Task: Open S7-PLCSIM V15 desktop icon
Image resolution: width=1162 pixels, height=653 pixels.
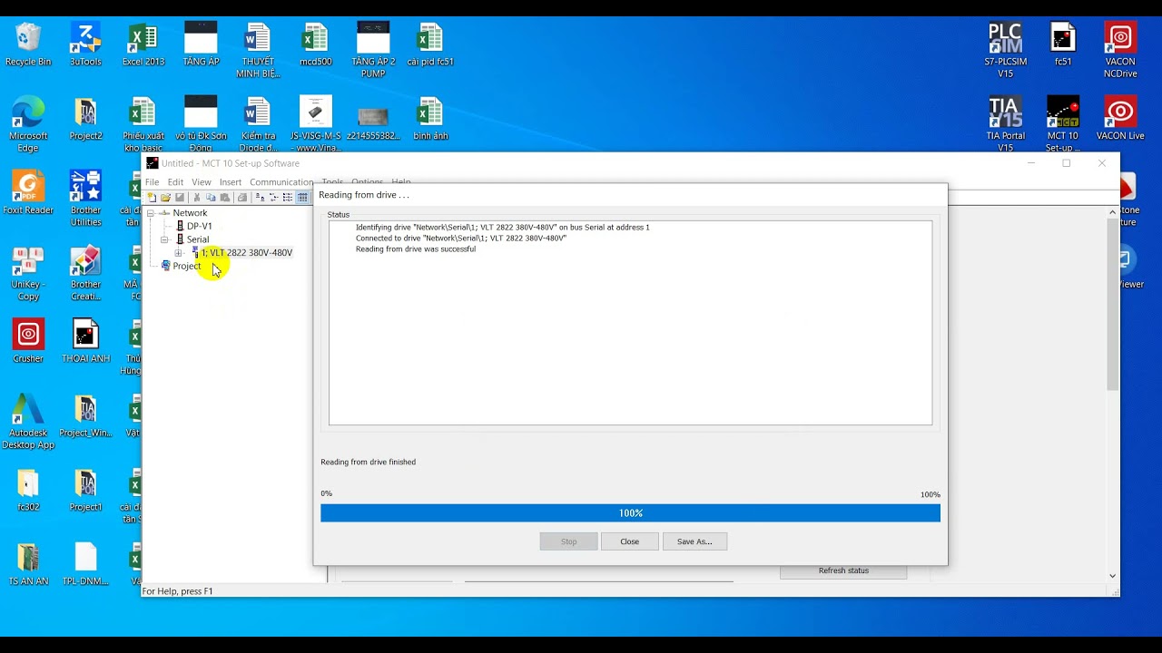Action: [1005, 51]
